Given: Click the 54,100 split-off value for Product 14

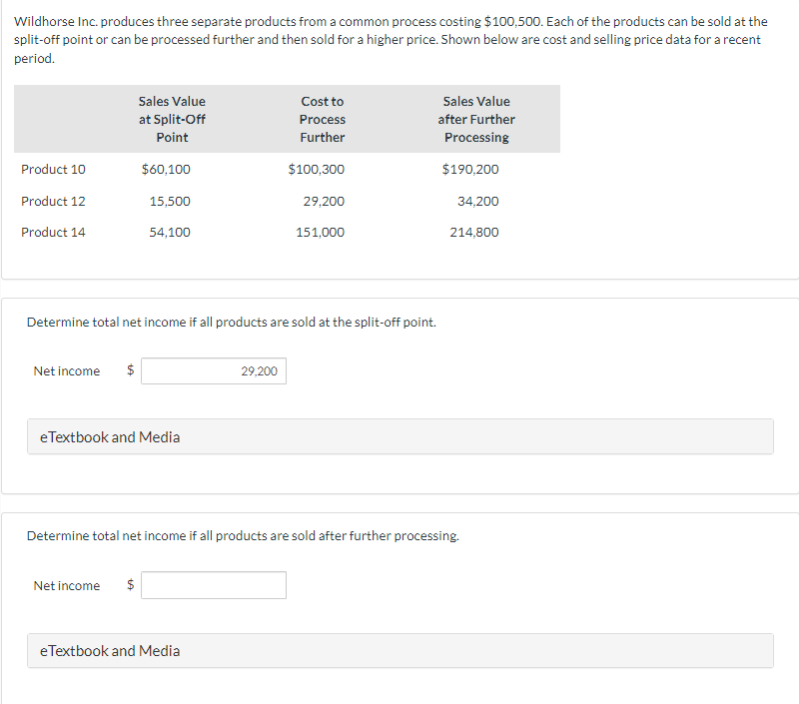Looking at the screenshot, I should point(170,232).
